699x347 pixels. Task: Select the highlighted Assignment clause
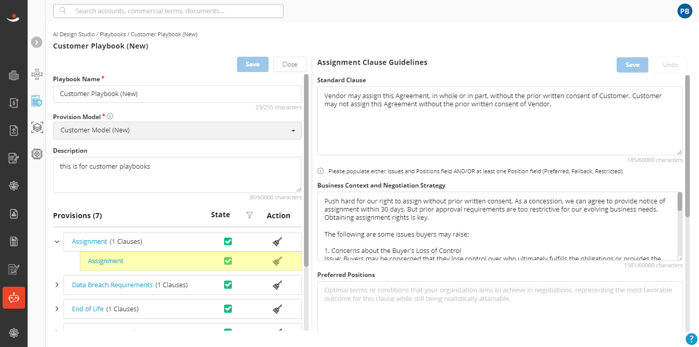pos(105,261)
